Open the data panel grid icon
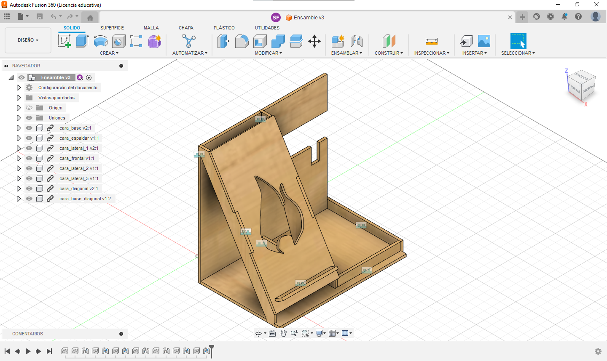The width and height of the screenshot is (607, 361). pyautogui.click(x=7, y=16)
